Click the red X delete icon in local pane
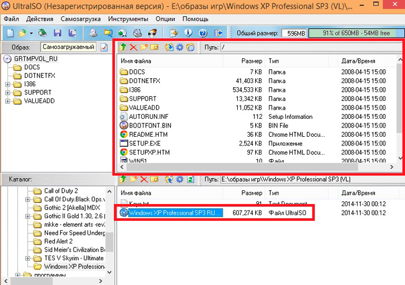Viewport: 405px width, 285px height. point(144,179)
